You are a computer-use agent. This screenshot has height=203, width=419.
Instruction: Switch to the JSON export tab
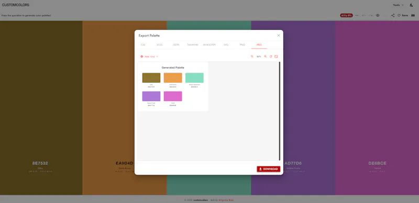pyautogui.click(x=176, y=45)
